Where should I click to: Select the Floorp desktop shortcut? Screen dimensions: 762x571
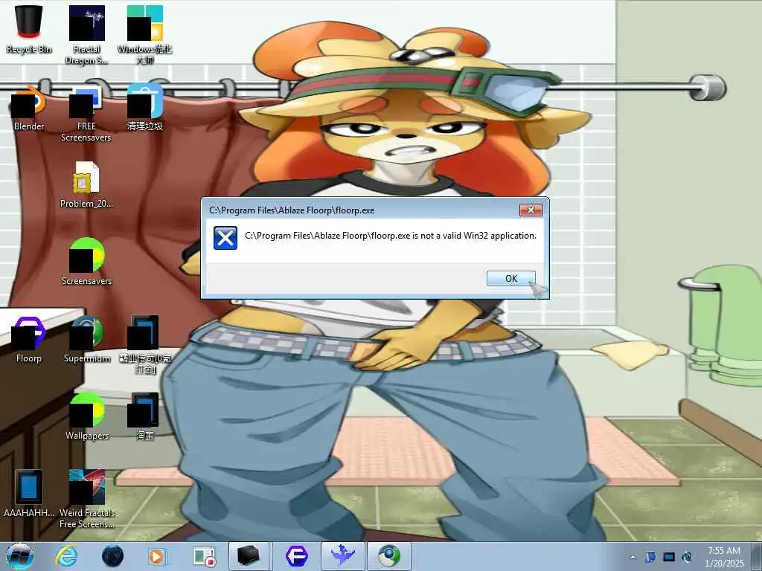29,339
